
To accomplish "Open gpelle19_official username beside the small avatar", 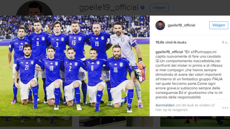I will tap(181, 25).
